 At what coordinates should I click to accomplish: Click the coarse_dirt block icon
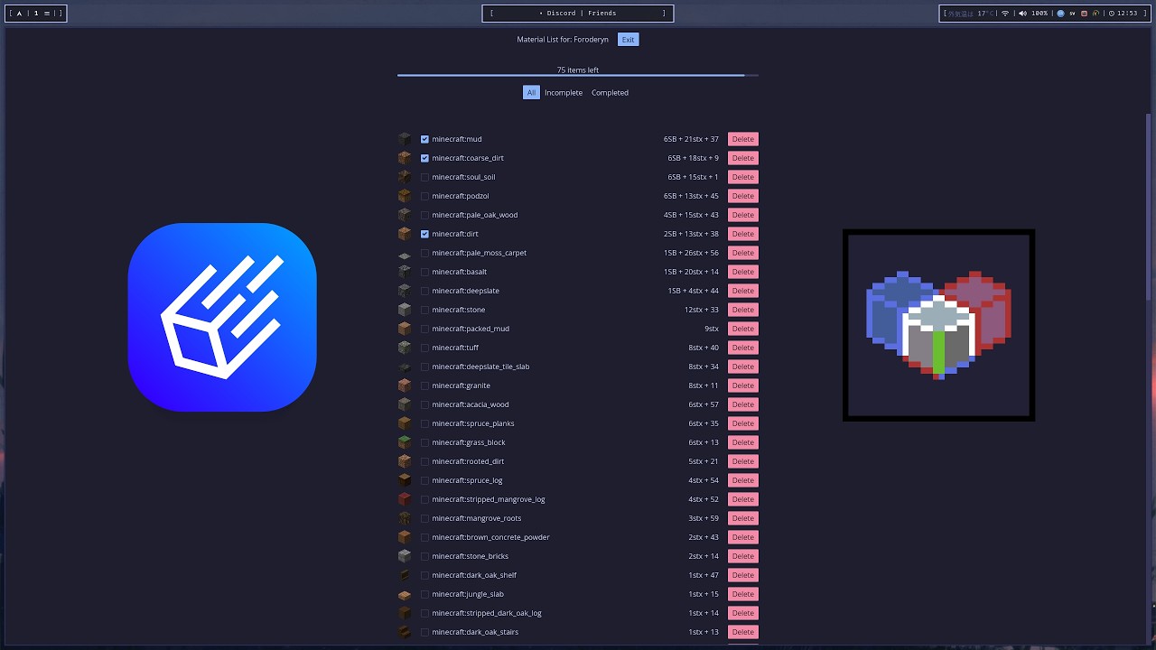click(x=405, y=158)
